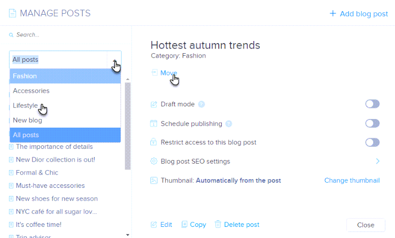Click the Change thumbnail link
This screenshot has height=238, width=395.
pyautogui.click(x=352, y=180)
